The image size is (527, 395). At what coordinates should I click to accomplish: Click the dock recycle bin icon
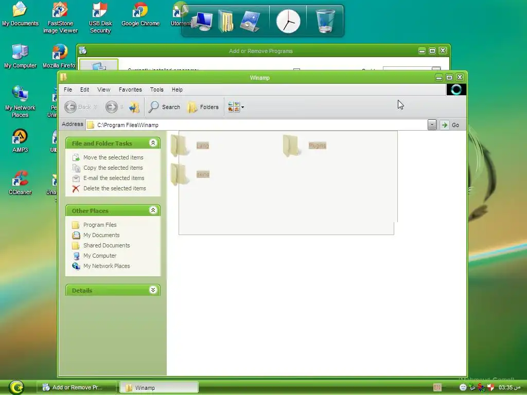point(325,21)
